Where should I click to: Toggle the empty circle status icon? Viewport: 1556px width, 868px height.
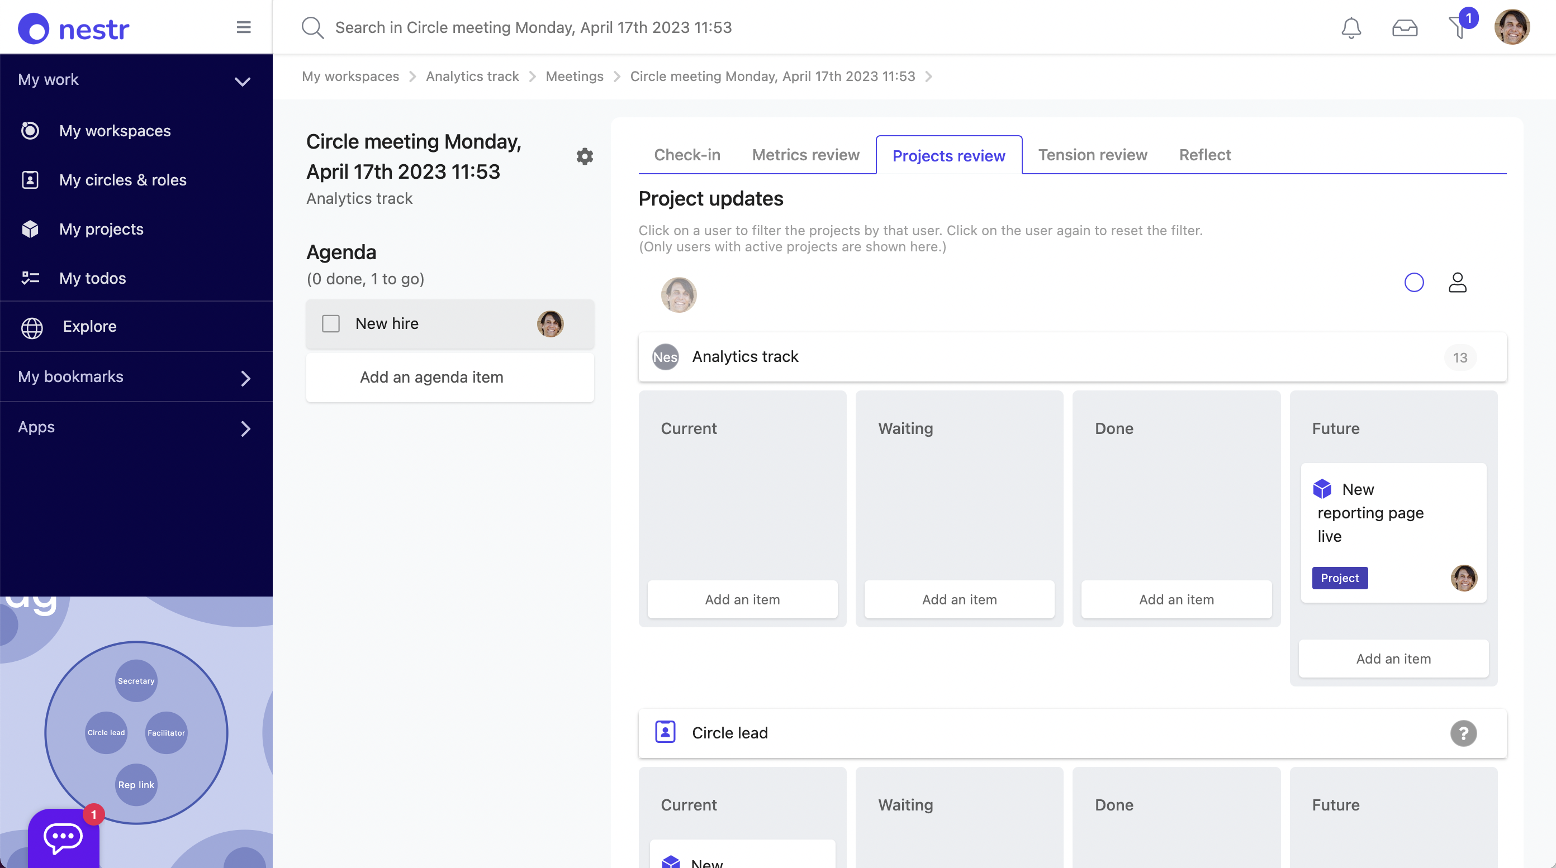click(1414, 281)
